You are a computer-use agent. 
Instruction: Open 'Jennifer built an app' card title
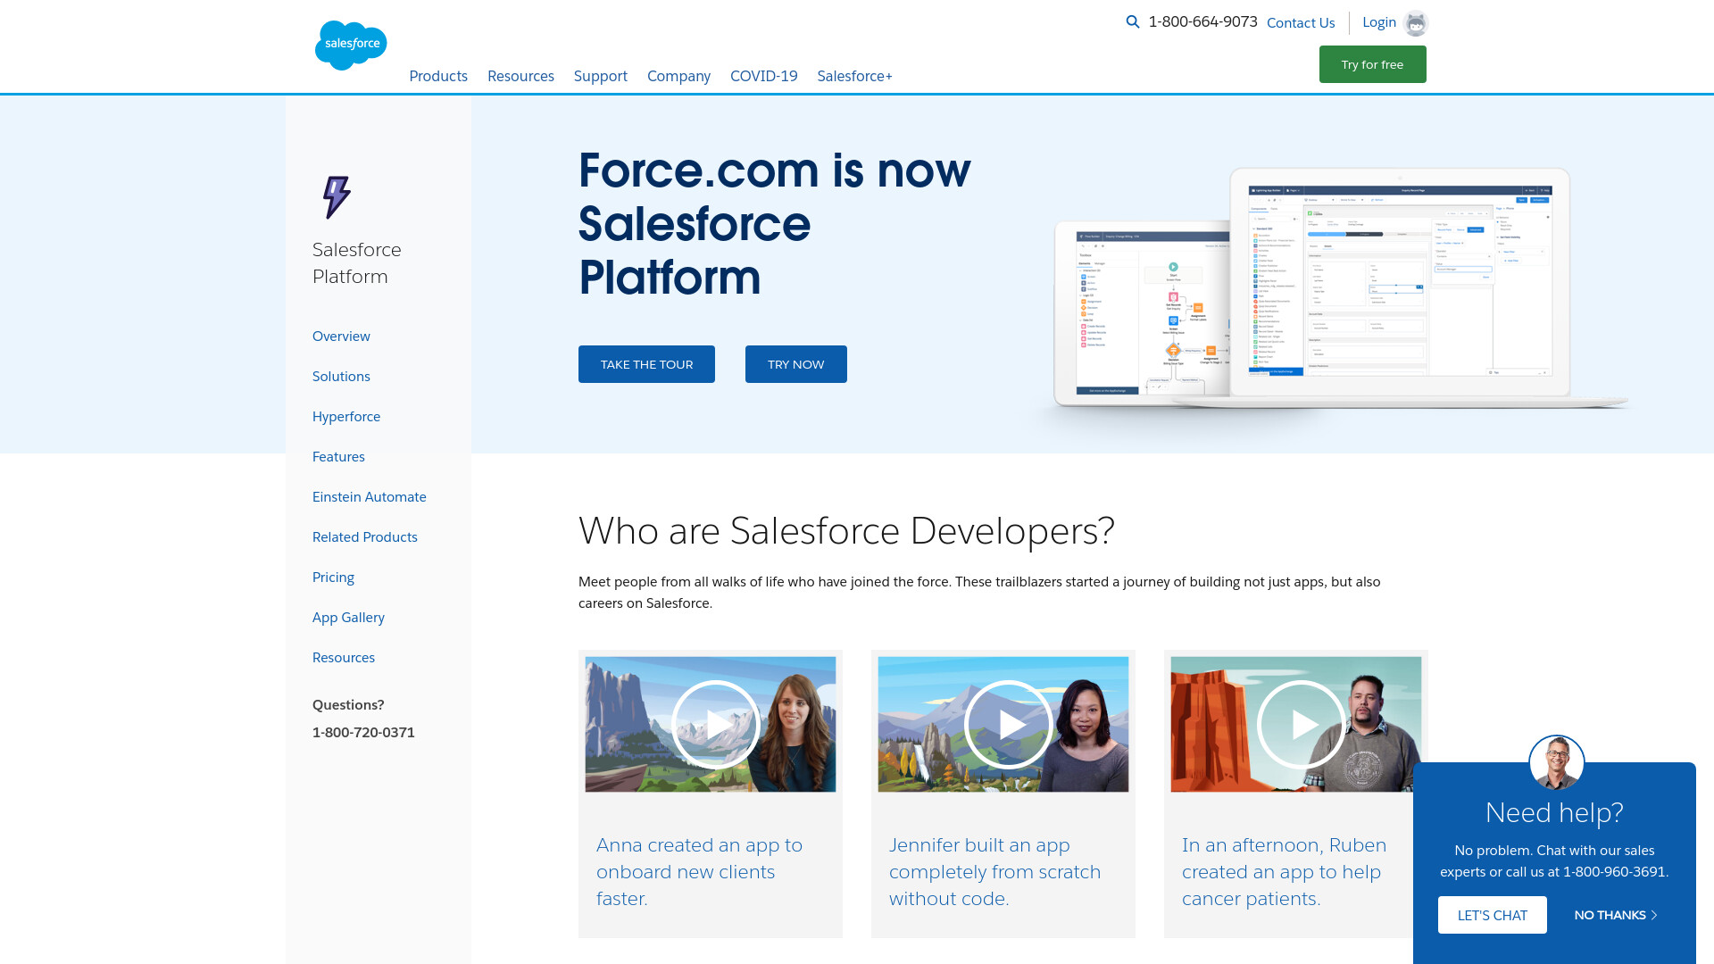point(995,871)
